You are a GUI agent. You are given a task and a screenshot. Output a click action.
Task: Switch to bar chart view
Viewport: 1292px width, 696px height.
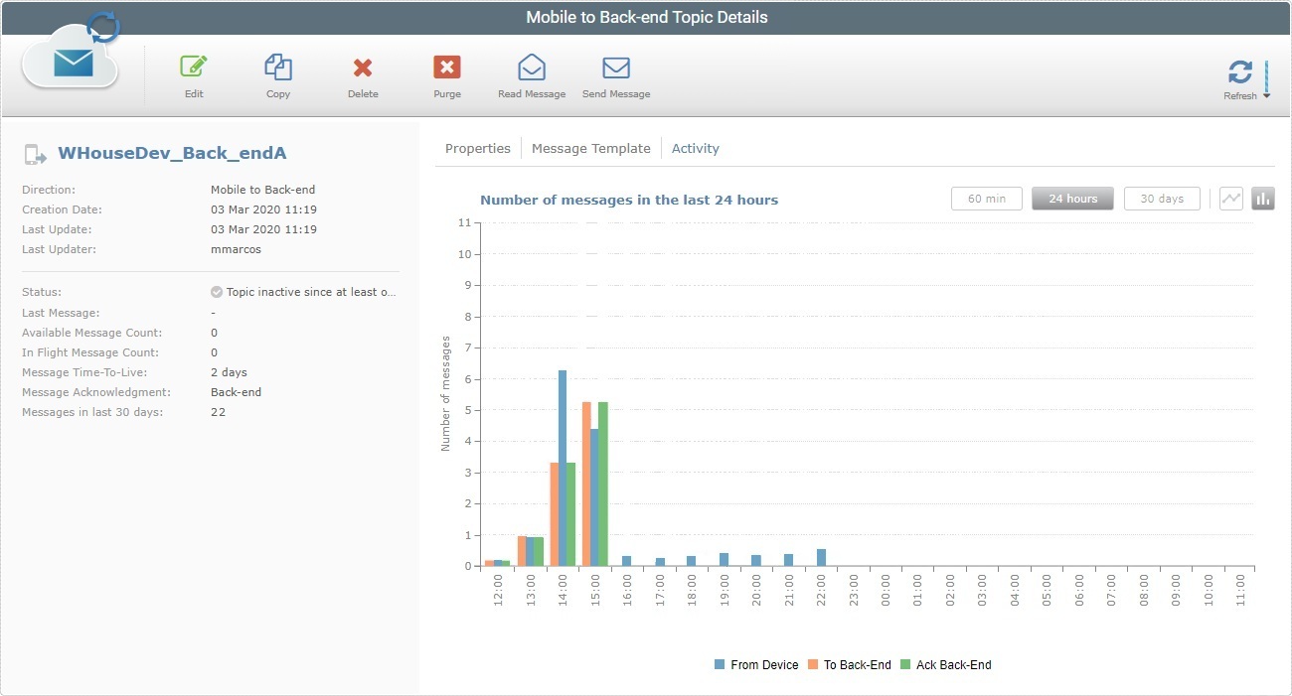[x=1262, y=198]
